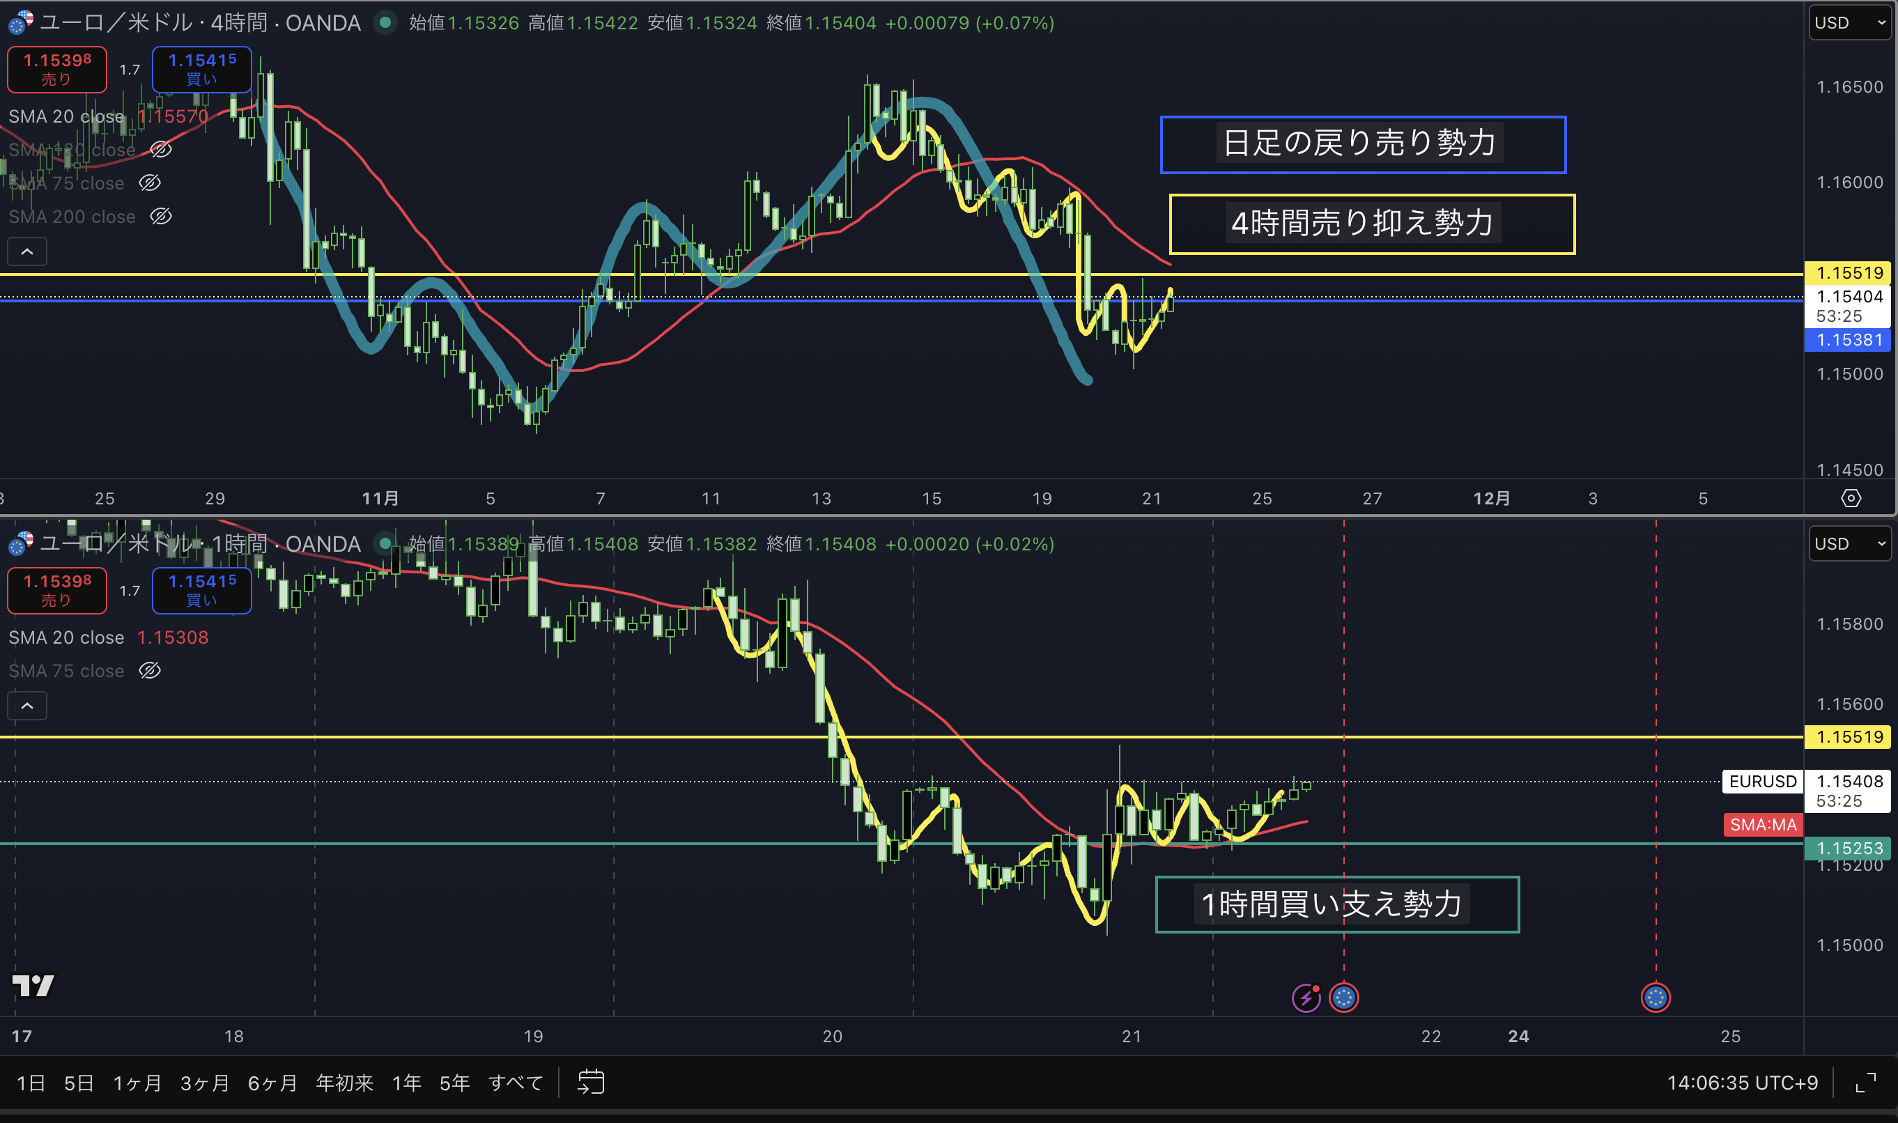The height and width of the screenshot is (1123, 1898).
Task: Click the blue 買い buy button on the lower chart
Action: point(201,590)
